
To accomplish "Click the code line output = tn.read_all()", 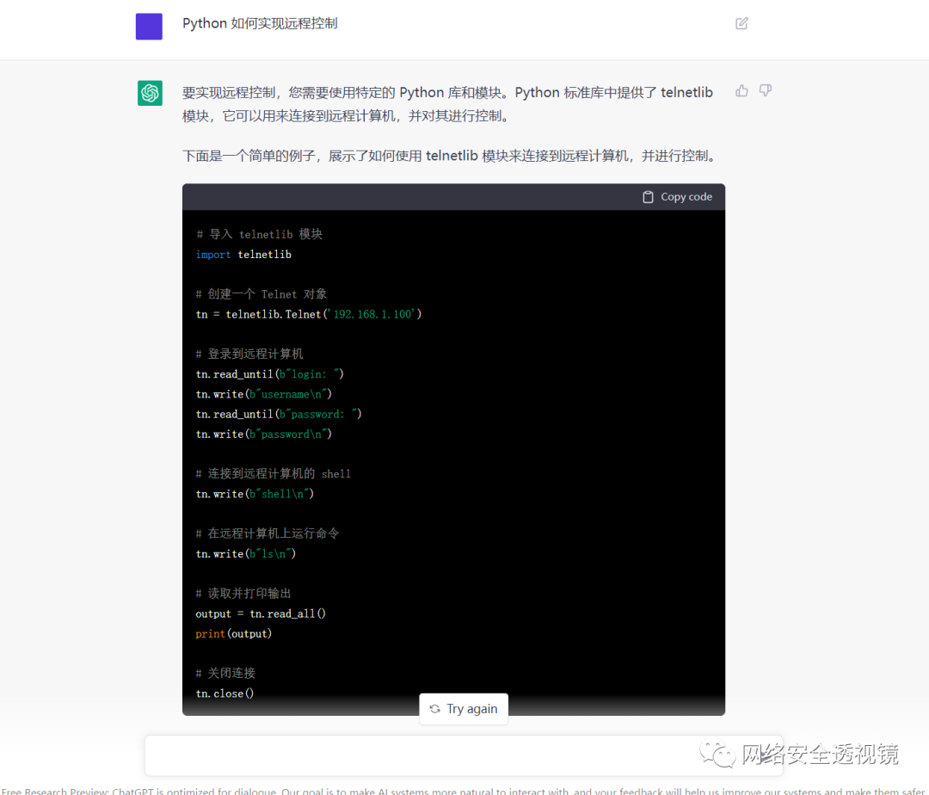I will [x=261, y=613].
